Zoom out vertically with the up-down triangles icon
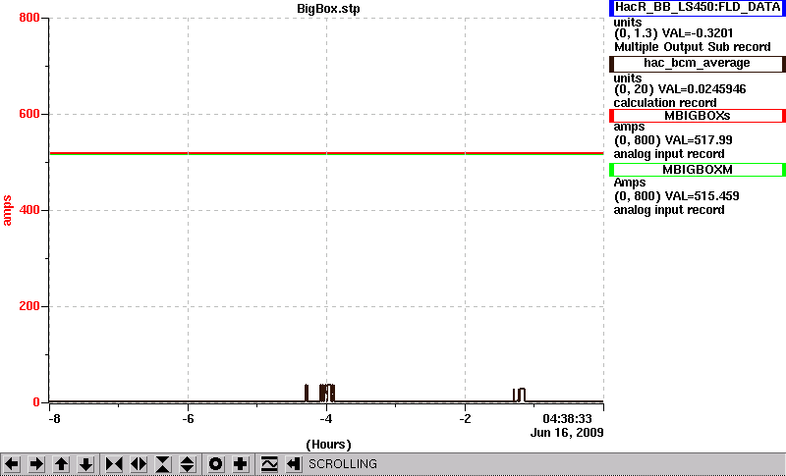 click(188, 464)
